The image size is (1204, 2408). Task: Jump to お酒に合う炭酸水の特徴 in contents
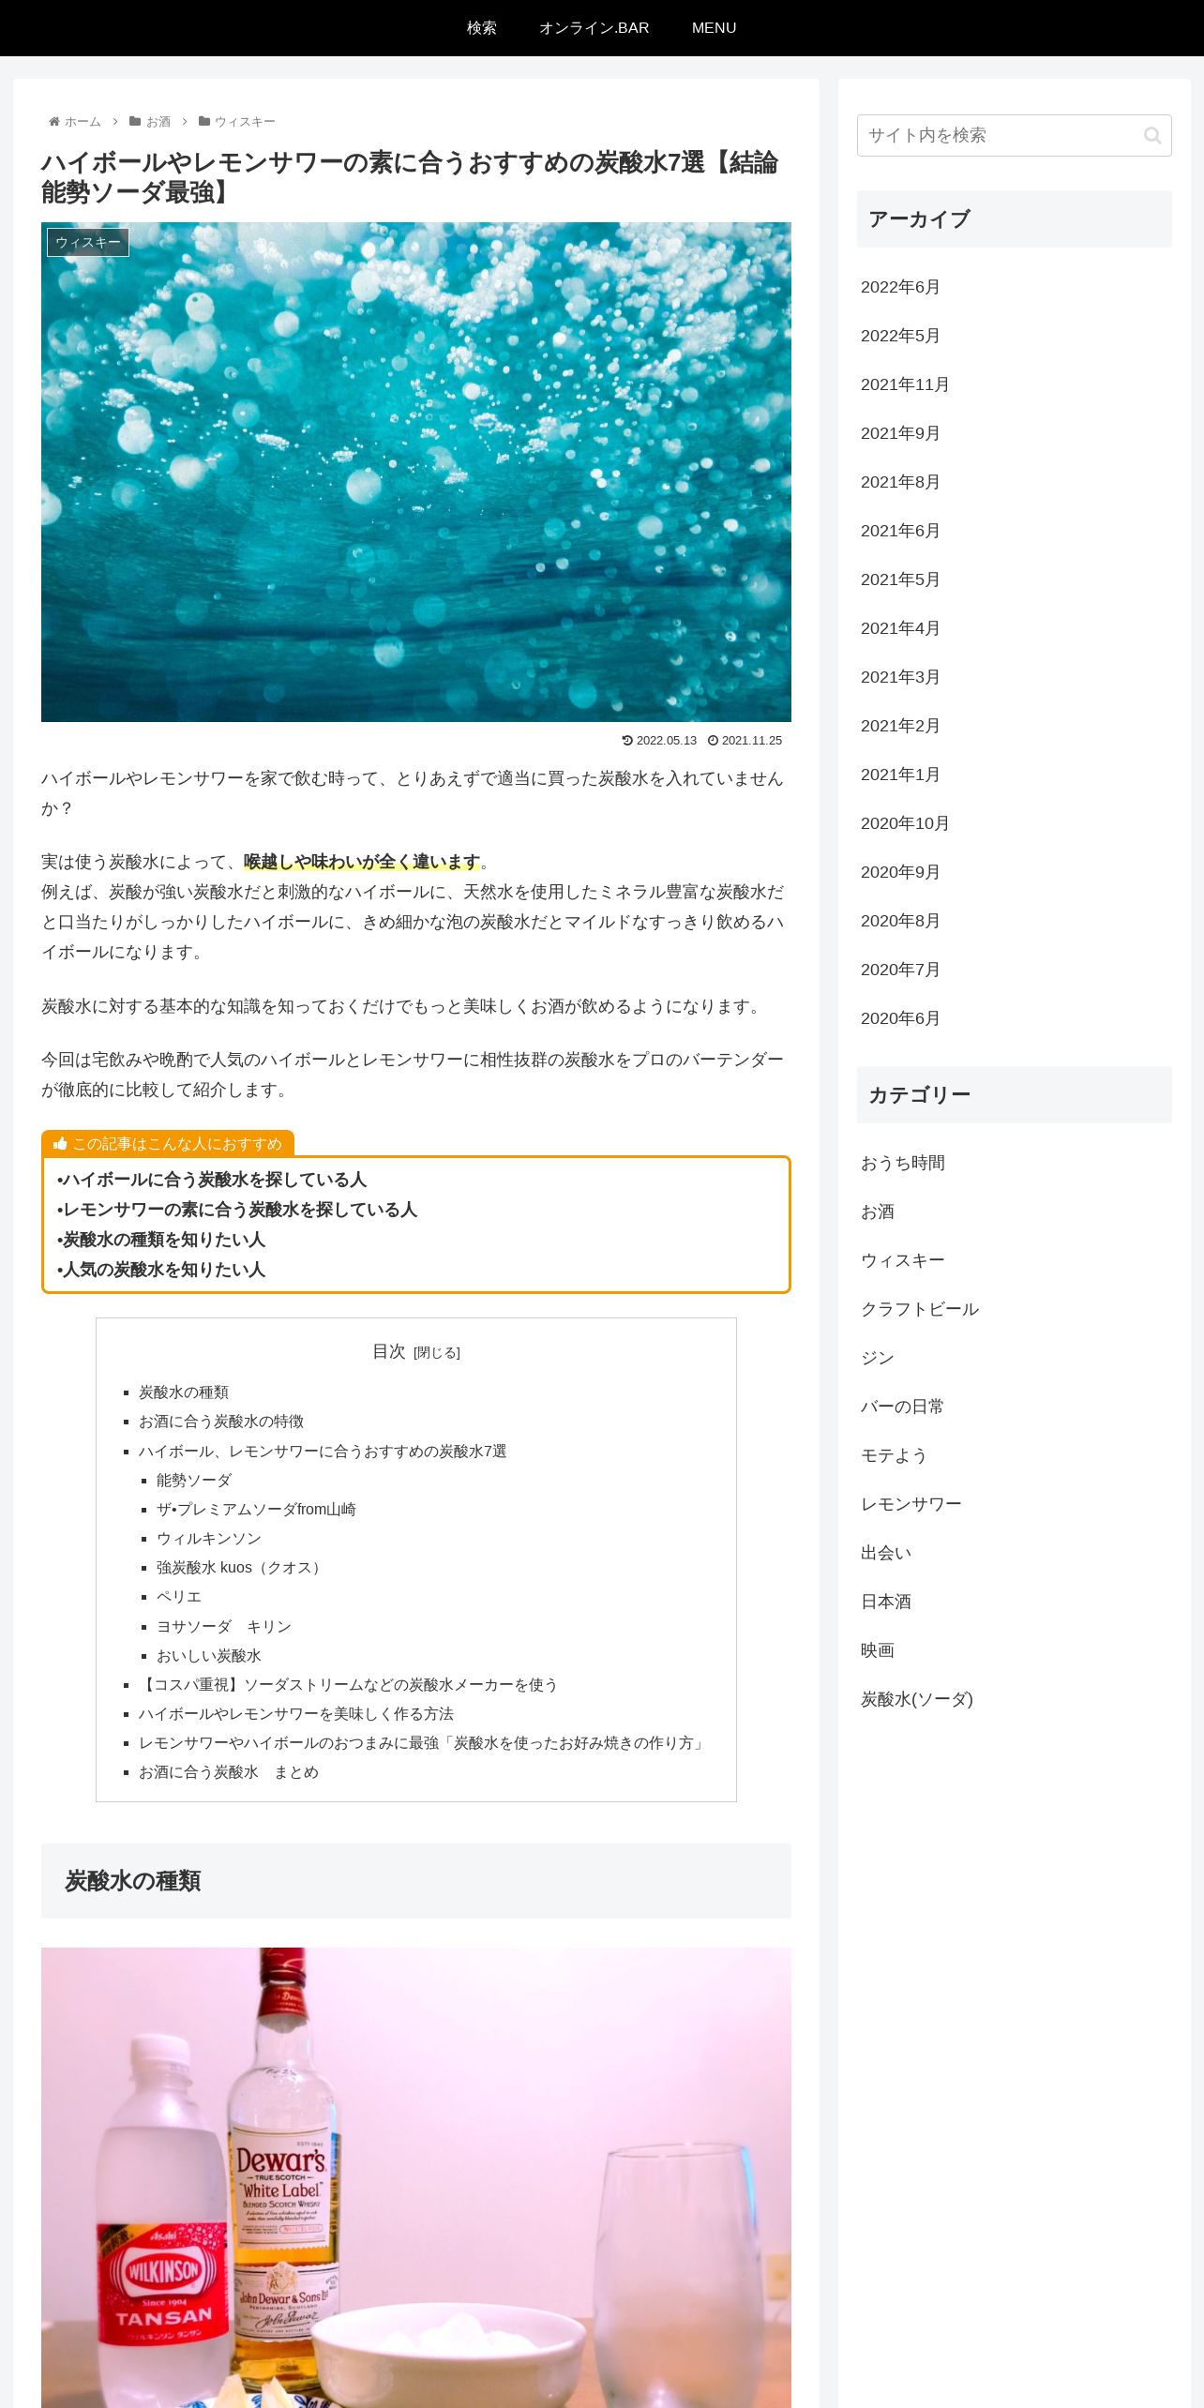[221, 1422]
